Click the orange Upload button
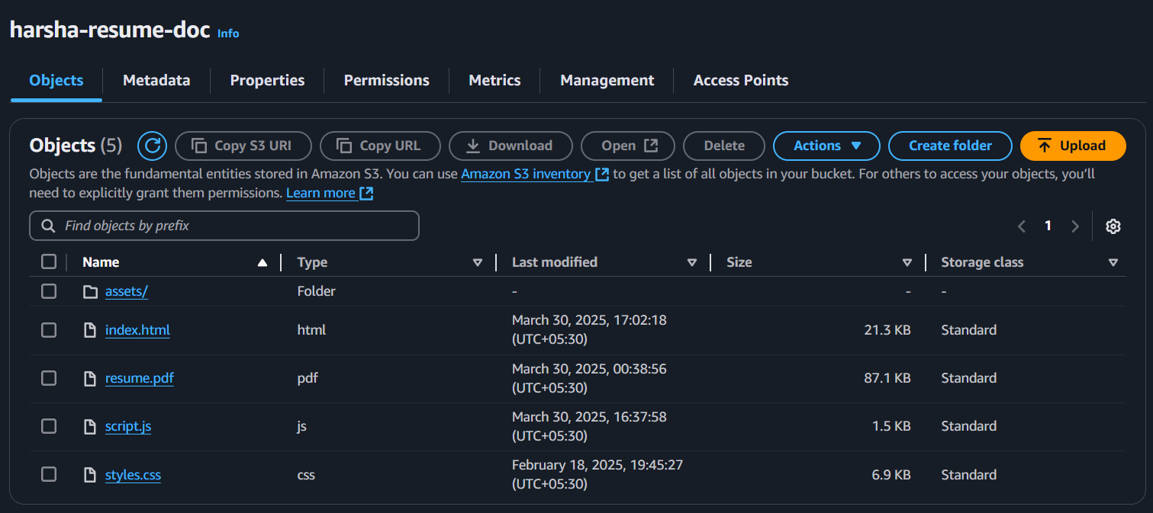Image resolution: width=1153 pixels, height=513 pixels. click(x=1073, y=146)
